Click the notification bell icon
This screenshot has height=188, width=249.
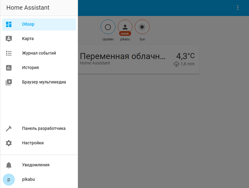[9, 165]
